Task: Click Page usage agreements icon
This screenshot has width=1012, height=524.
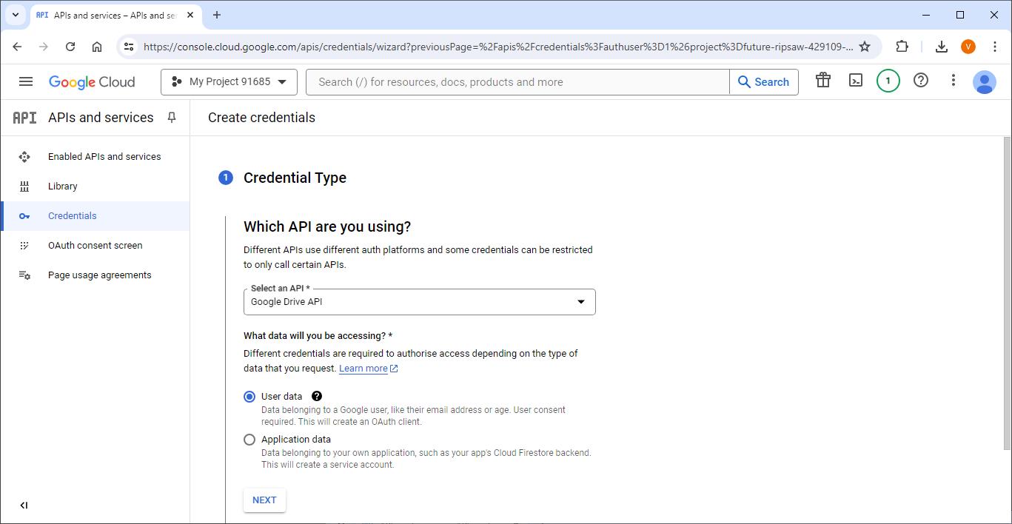Action: [24, 275]
